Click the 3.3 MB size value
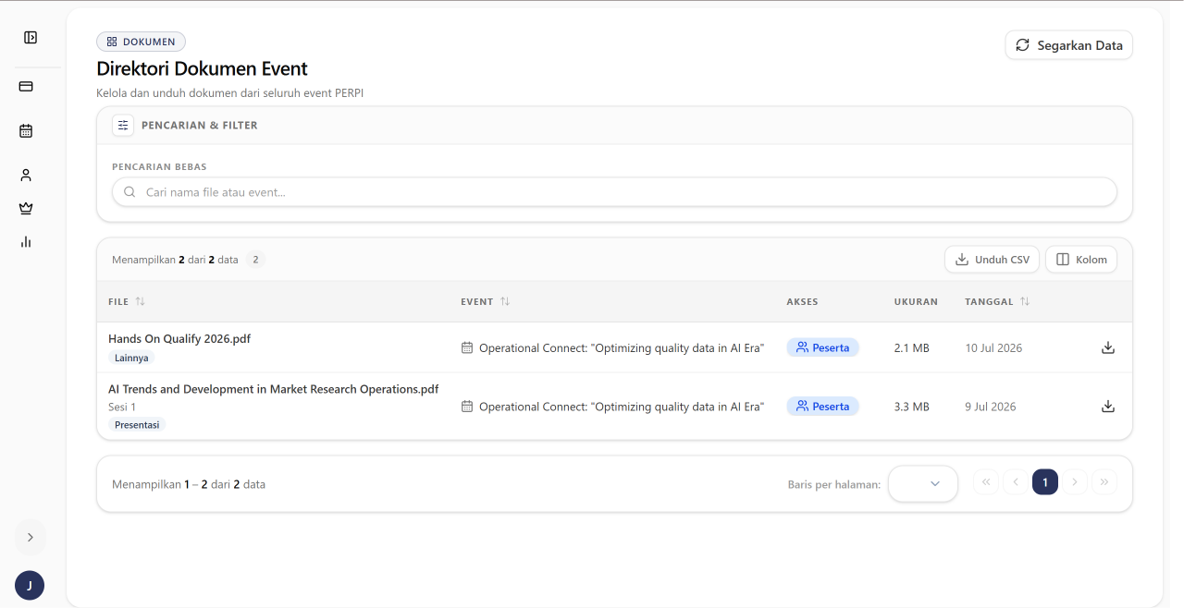Image resolution: width=1184 pixels, height=608 pixels. (912, 407)
